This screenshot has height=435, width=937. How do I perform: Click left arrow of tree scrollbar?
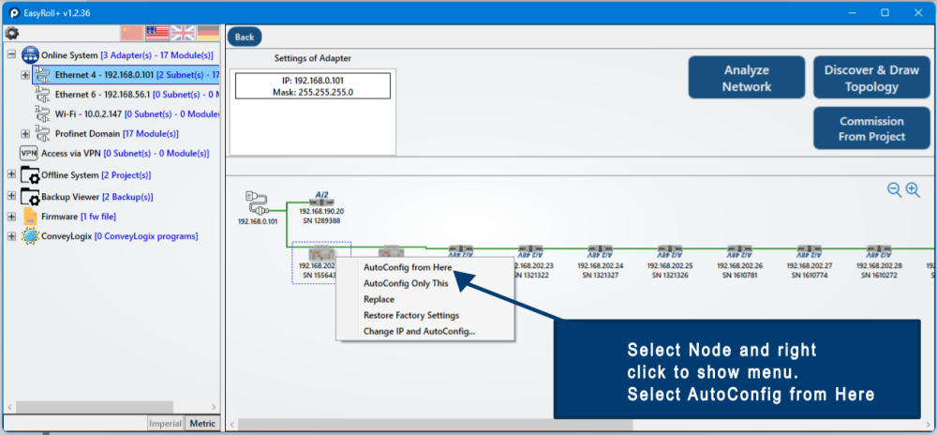coord(9,407)
